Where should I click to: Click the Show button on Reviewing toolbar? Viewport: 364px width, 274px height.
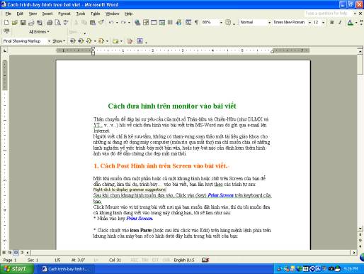tap(59, 41)
